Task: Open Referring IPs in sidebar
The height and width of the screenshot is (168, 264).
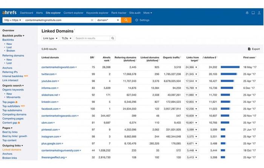Action: (10, 72)
